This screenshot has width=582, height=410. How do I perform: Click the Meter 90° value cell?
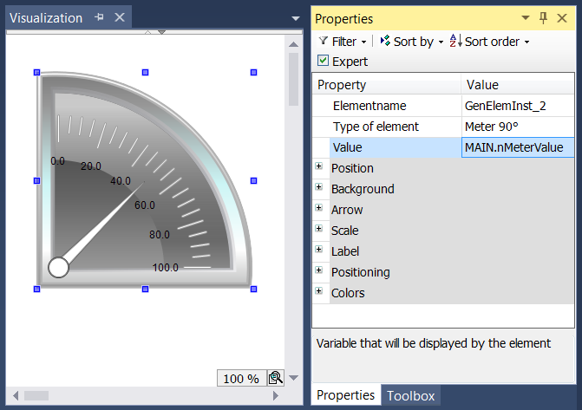(518, 127)
